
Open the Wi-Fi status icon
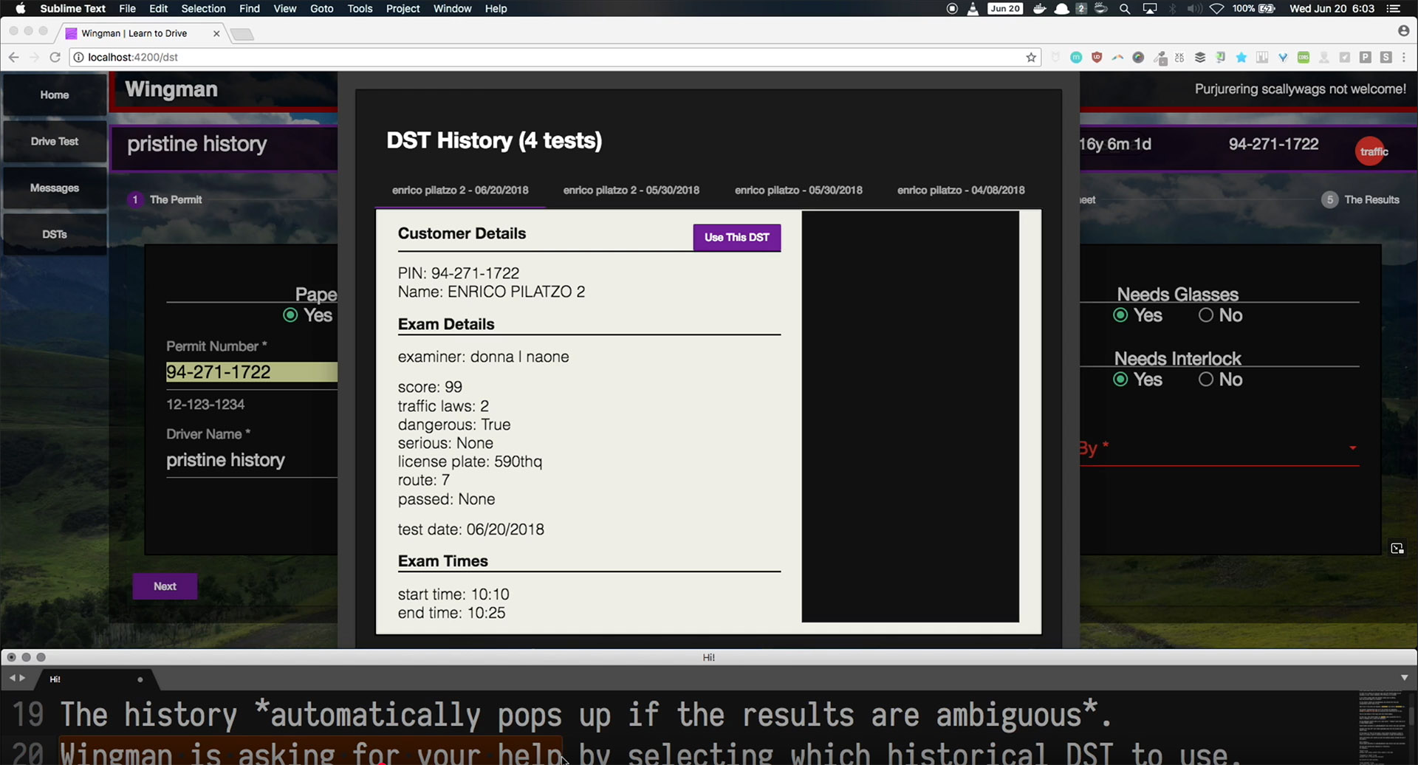click(x=1216, y=9)
